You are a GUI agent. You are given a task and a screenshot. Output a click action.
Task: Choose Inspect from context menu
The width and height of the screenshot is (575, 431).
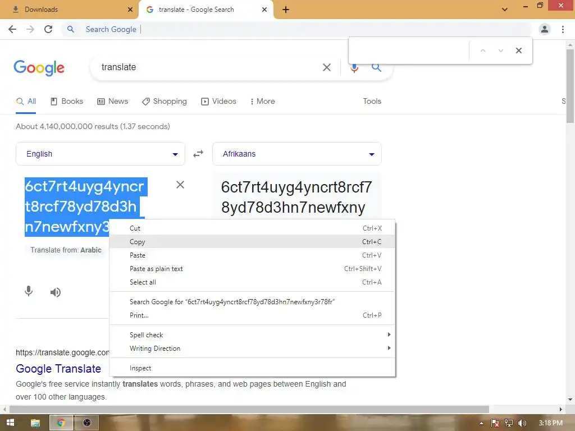click(x=252, y=368)
